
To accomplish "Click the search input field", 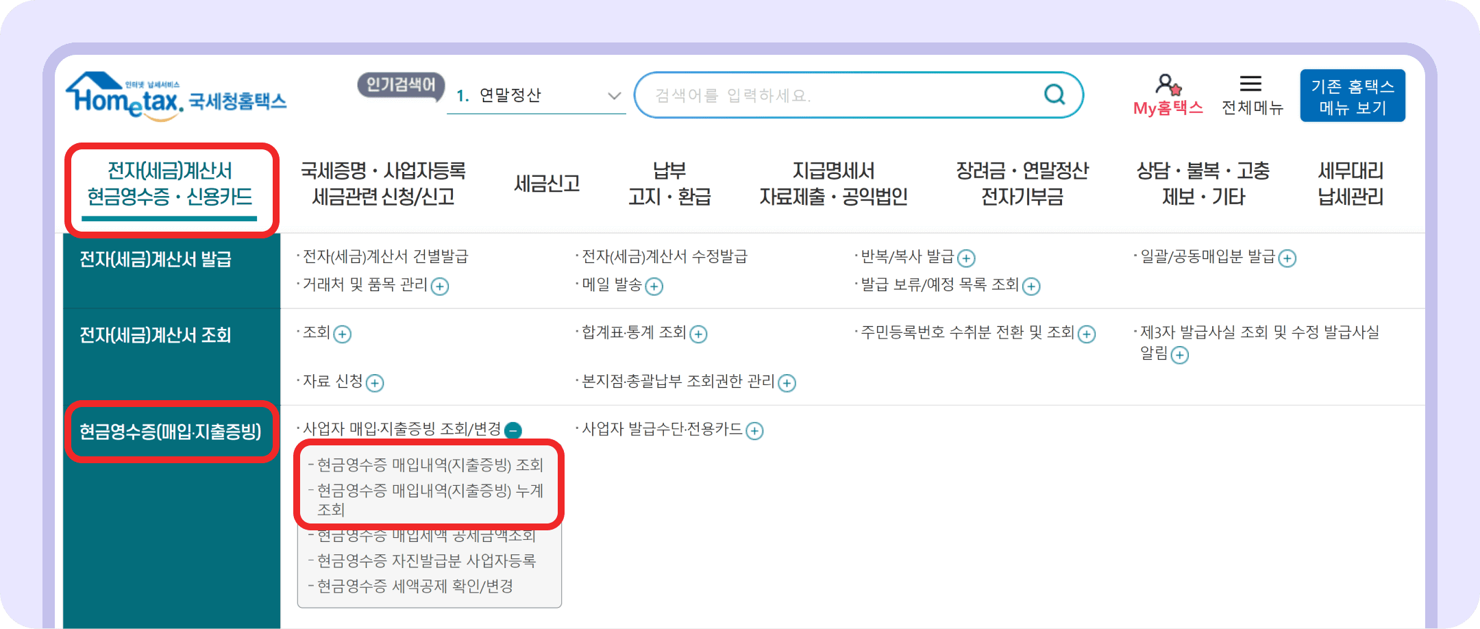I will (x=822, y=96).
